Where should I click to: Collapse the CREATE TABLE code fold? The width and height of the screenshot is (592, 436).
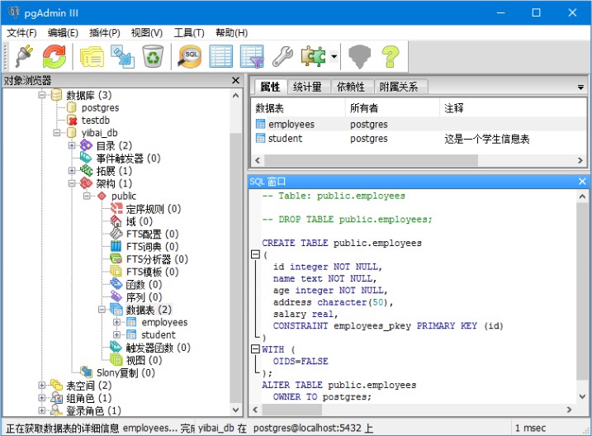[256, 254]
